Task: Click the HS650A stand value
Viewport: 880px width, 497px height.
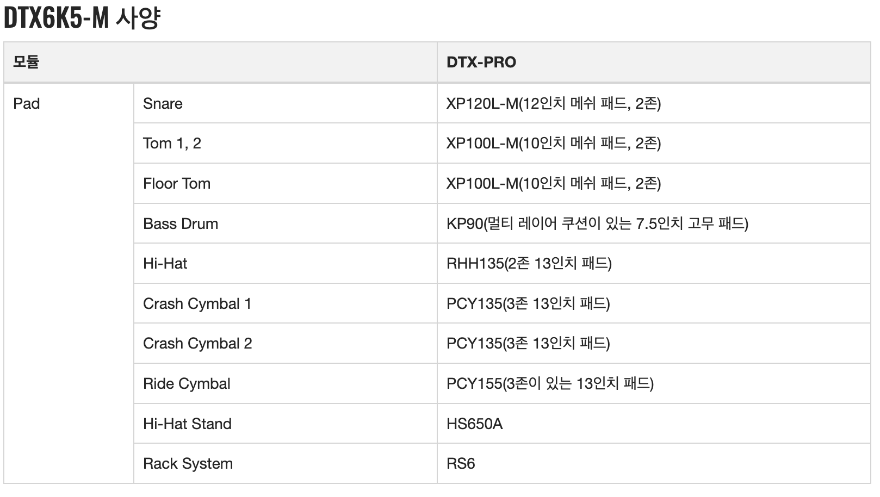Action: (x=474, y=424)
